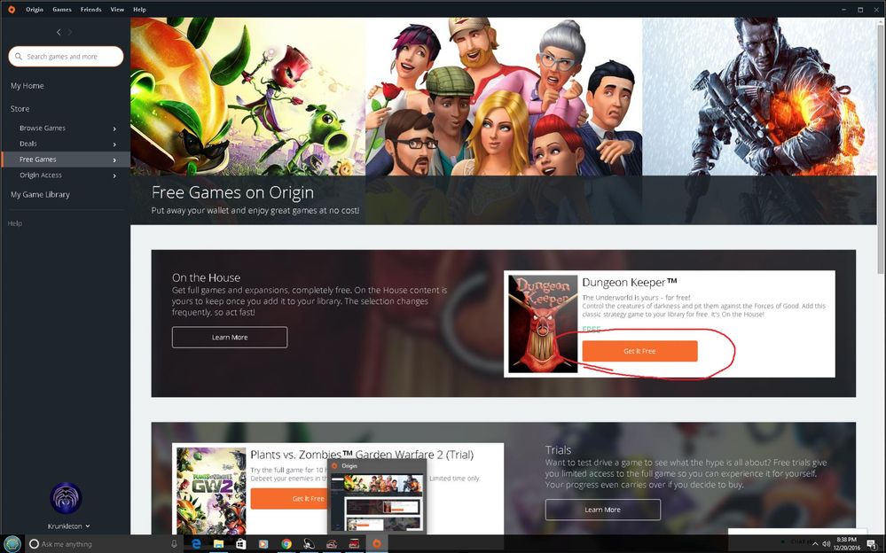Click the Garden Warfare 2 cover art

[x=211, y=491]
